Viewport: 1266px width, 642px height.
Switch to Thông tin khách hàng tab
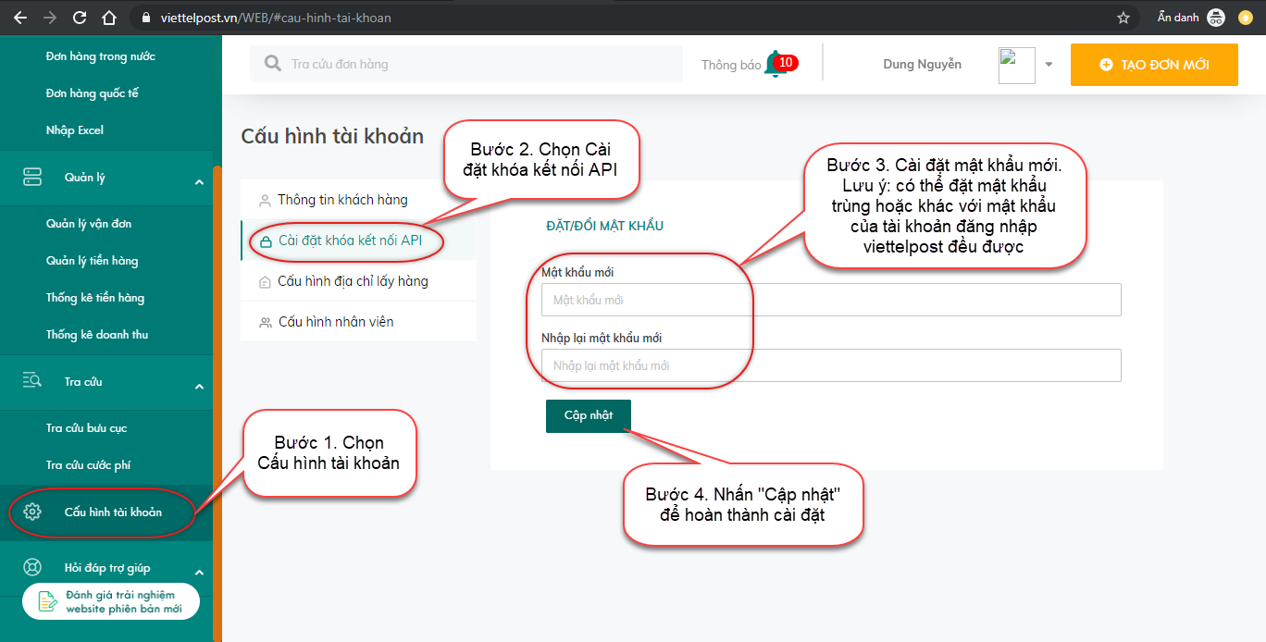(358, 200)
